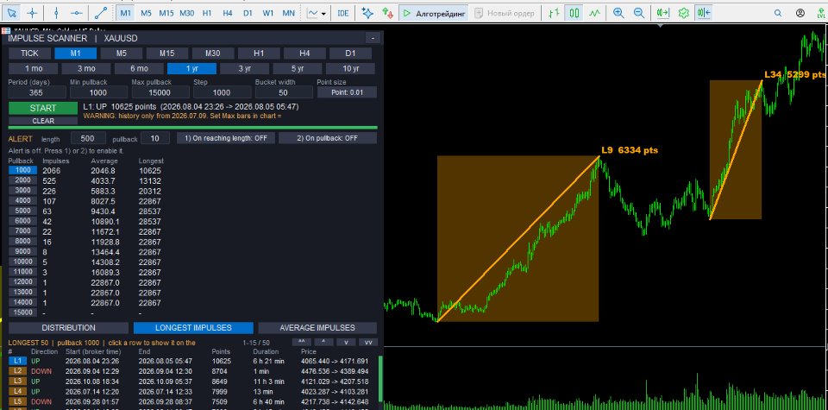Click the CLEAR button
Screen dimensions: 828x410
point(43,121)
